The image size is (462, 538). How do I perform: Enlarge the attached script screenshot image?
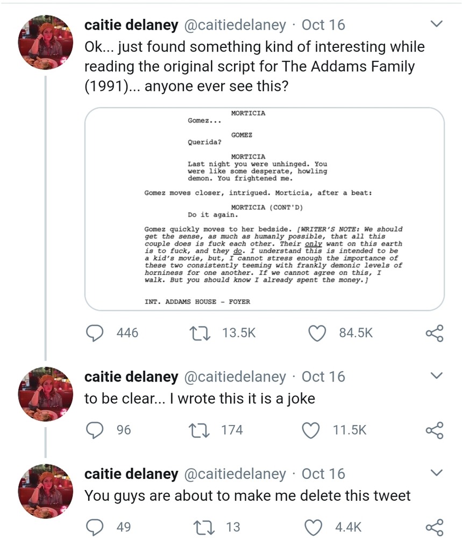pos(265,209)
